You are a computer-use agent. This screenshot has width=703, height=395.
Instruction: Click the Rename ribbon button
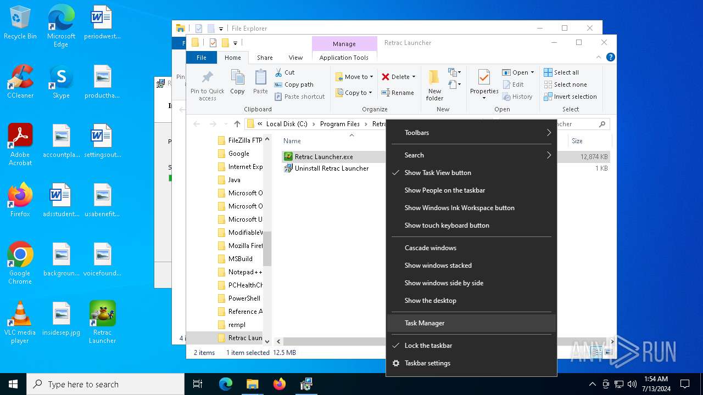(x=398, y=93)
